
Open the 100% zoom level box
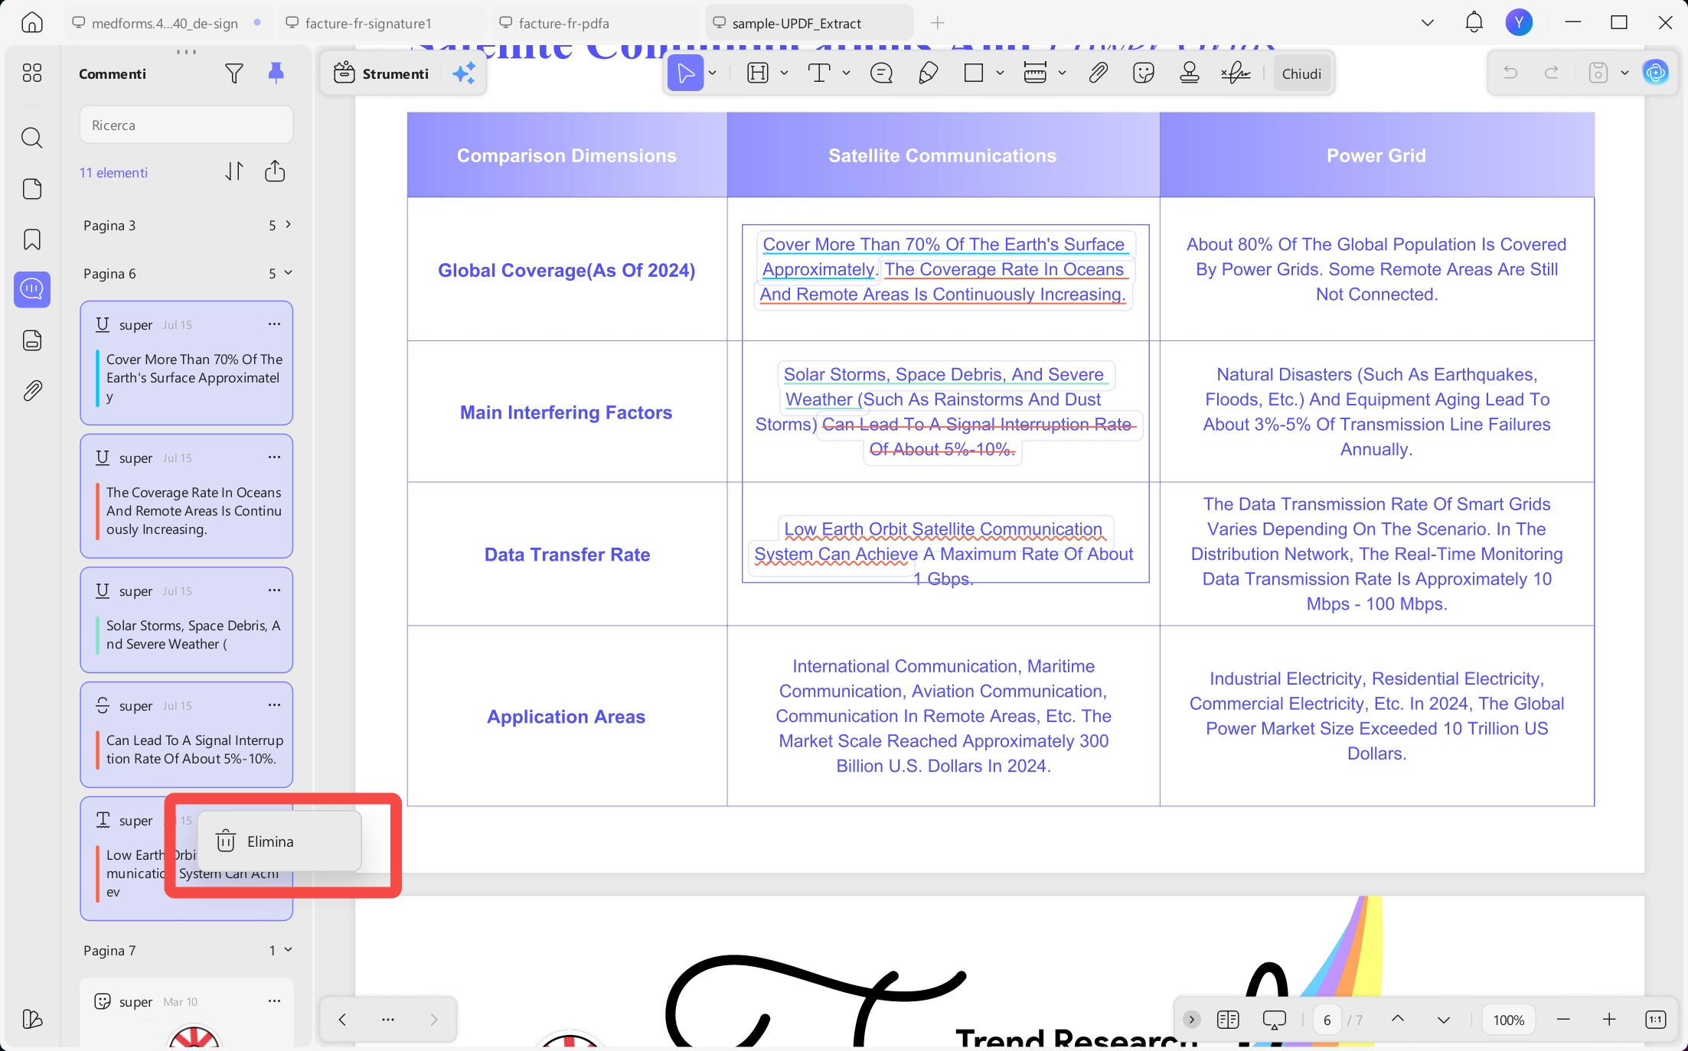pyautogui.click(x=1508, y=1020)
